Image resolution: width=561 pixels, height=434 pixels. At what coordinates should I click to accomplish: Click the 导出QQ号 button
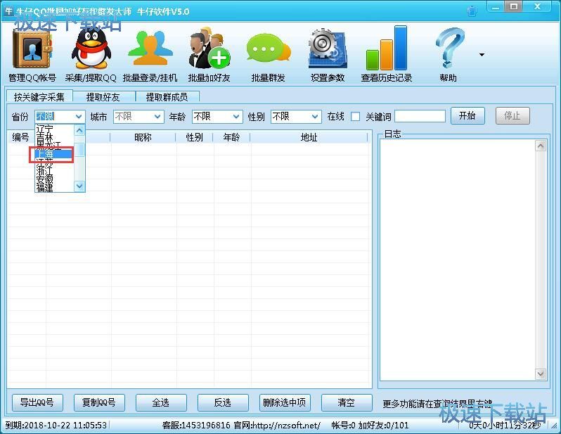pos(37,402)
